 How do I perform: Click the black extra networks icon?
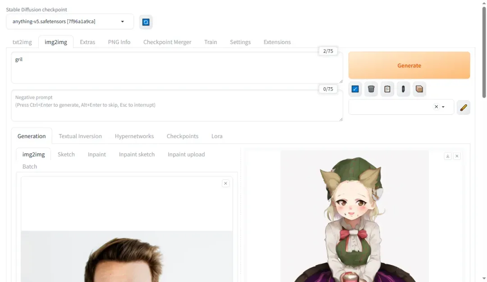coord(403,89)
